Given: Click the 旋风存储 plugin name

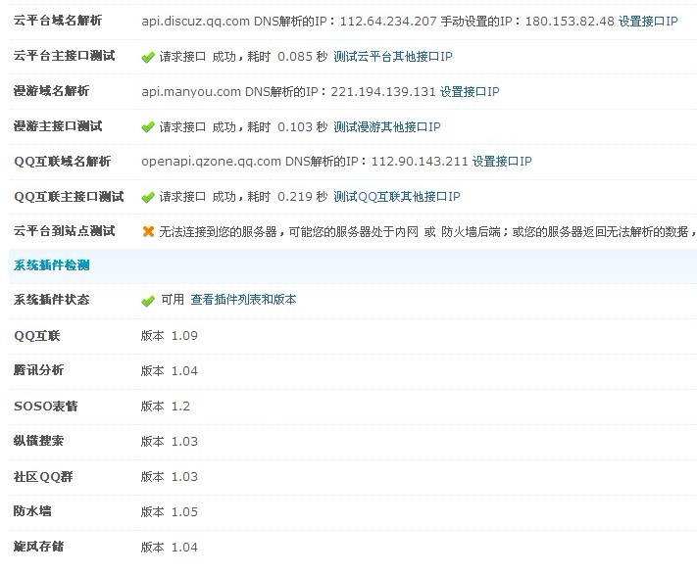Looking at the screenshot, I should click(38, 547).
